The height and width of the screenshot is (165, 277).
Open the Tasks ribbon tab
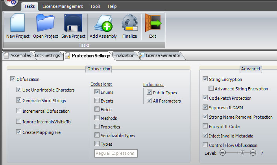point(30,6)
